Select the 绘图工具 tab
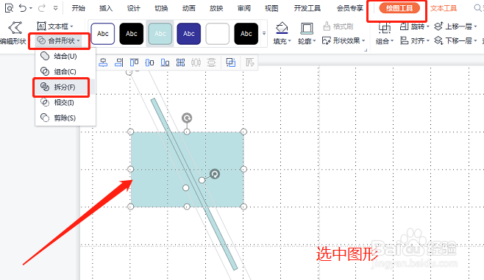This screenshot has width=484, height=280. click(x=399, y=8)
